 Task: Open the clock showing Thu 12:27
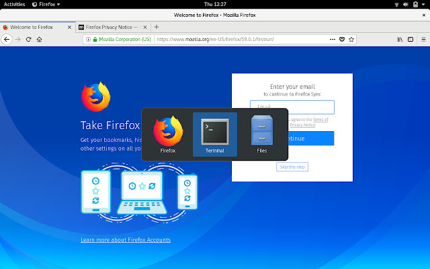215,4
